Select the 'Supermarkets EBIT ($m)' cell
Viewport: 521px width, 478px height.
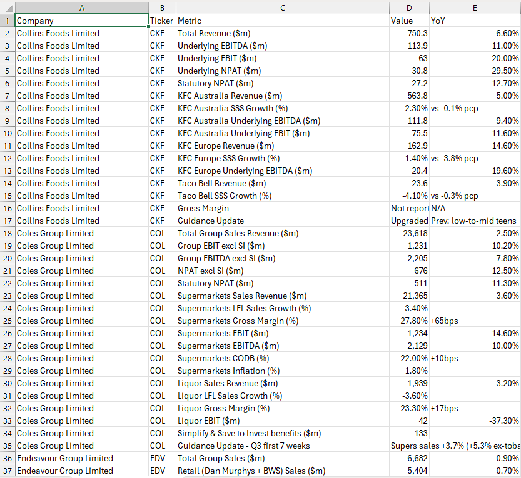283,333
